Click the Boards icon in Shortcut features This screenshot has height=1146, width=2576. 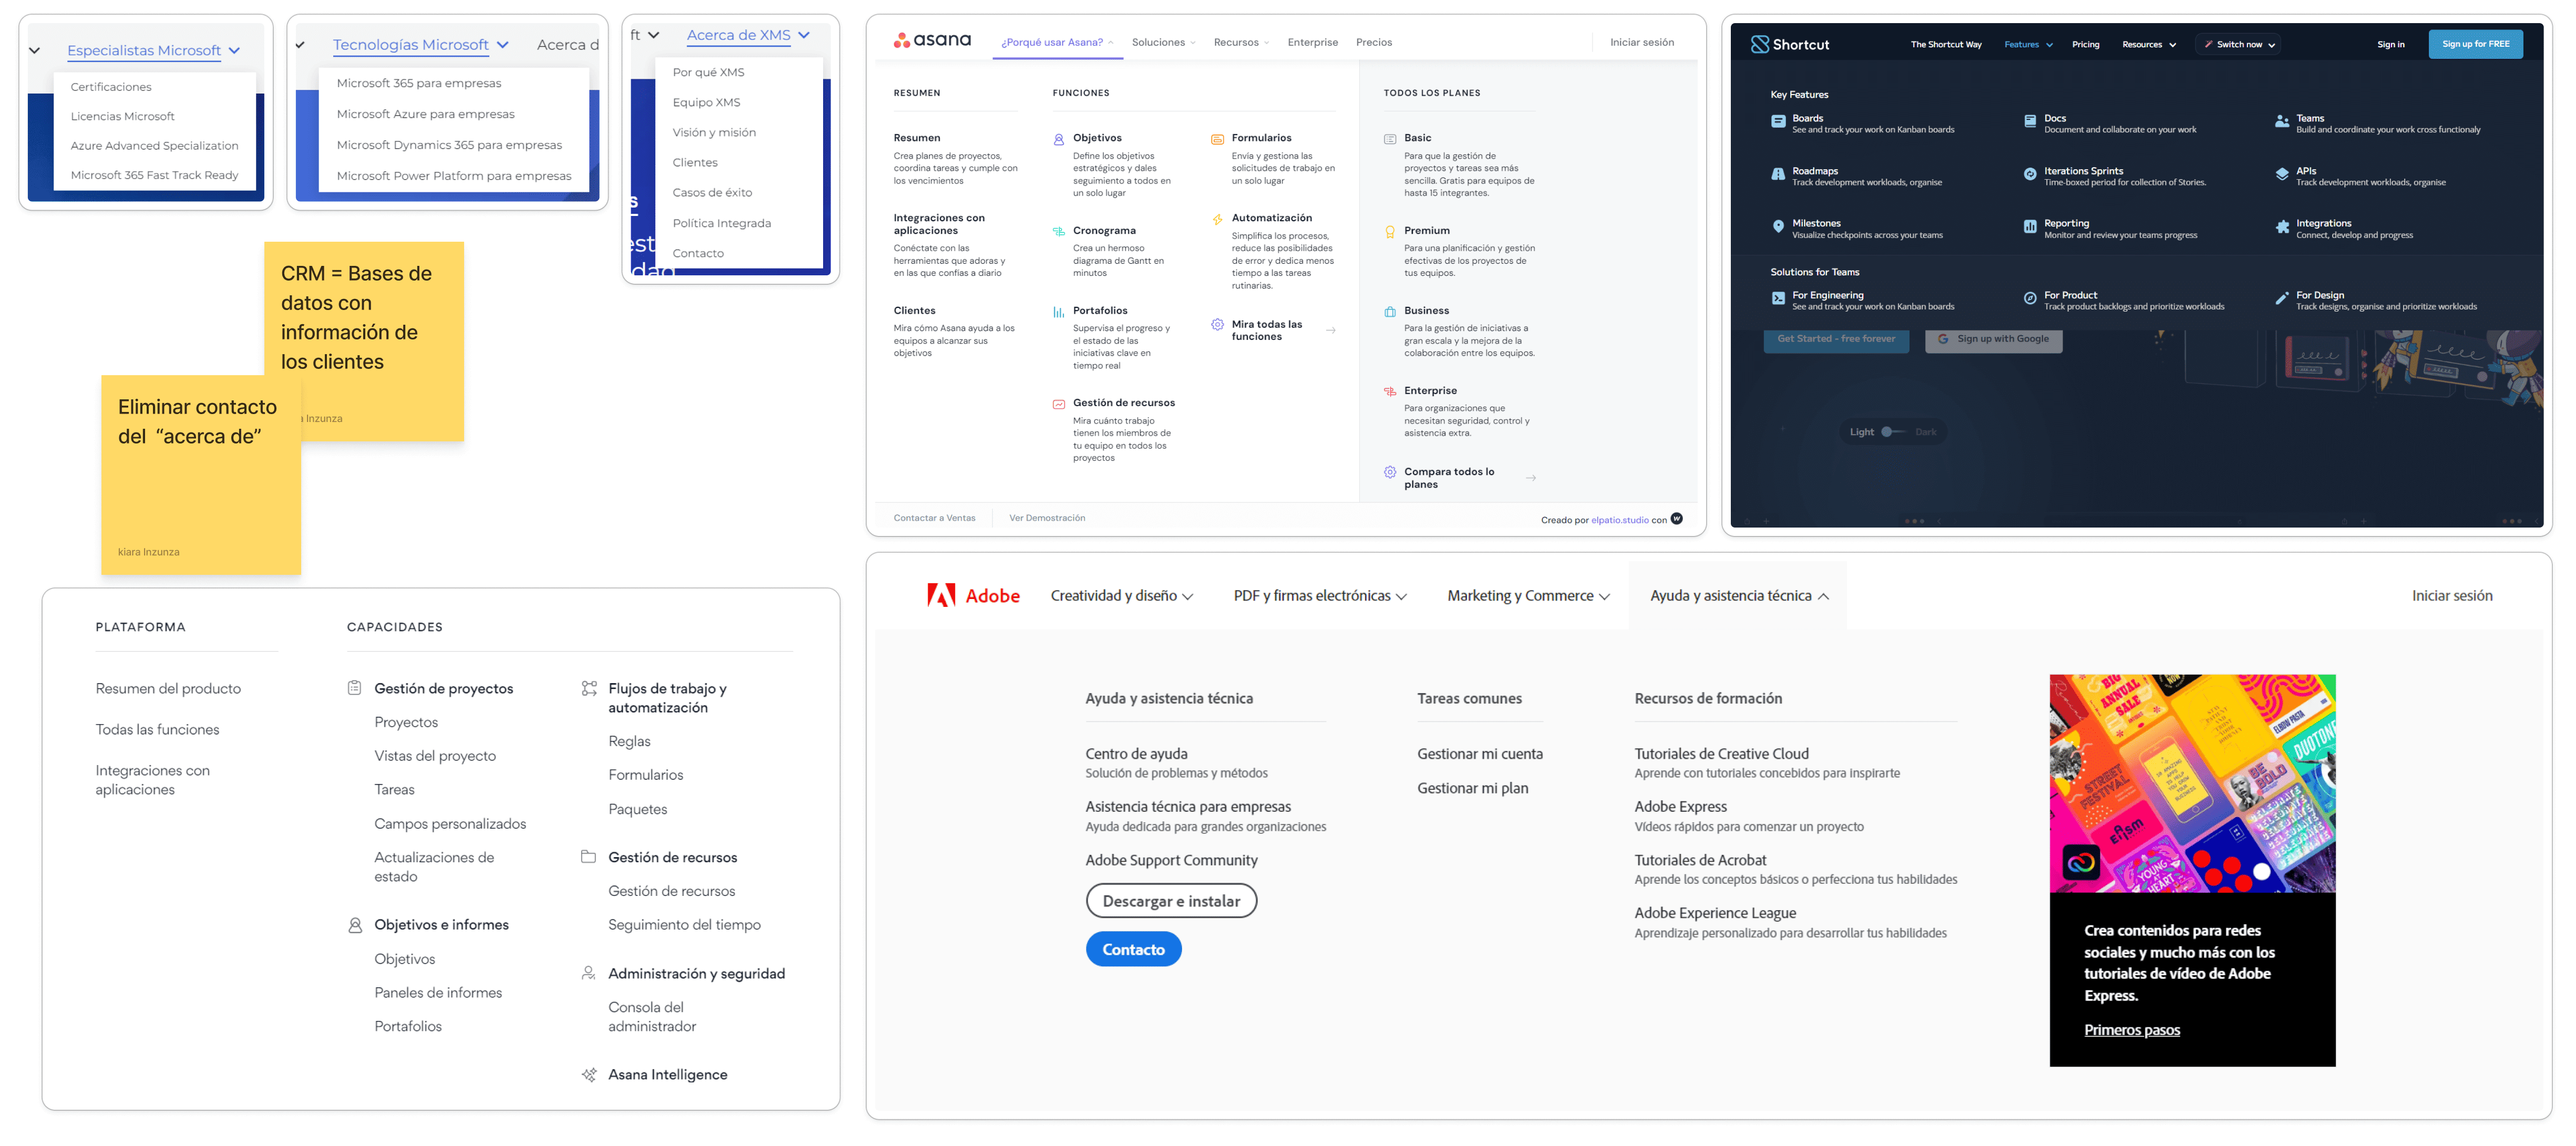[1778, 121]
